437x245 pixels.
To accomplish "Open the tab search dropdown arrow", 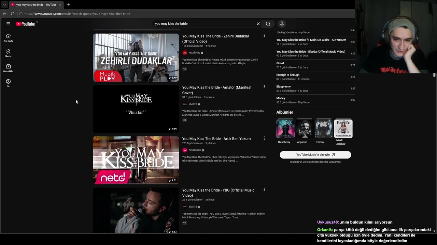I will (4, 5).
